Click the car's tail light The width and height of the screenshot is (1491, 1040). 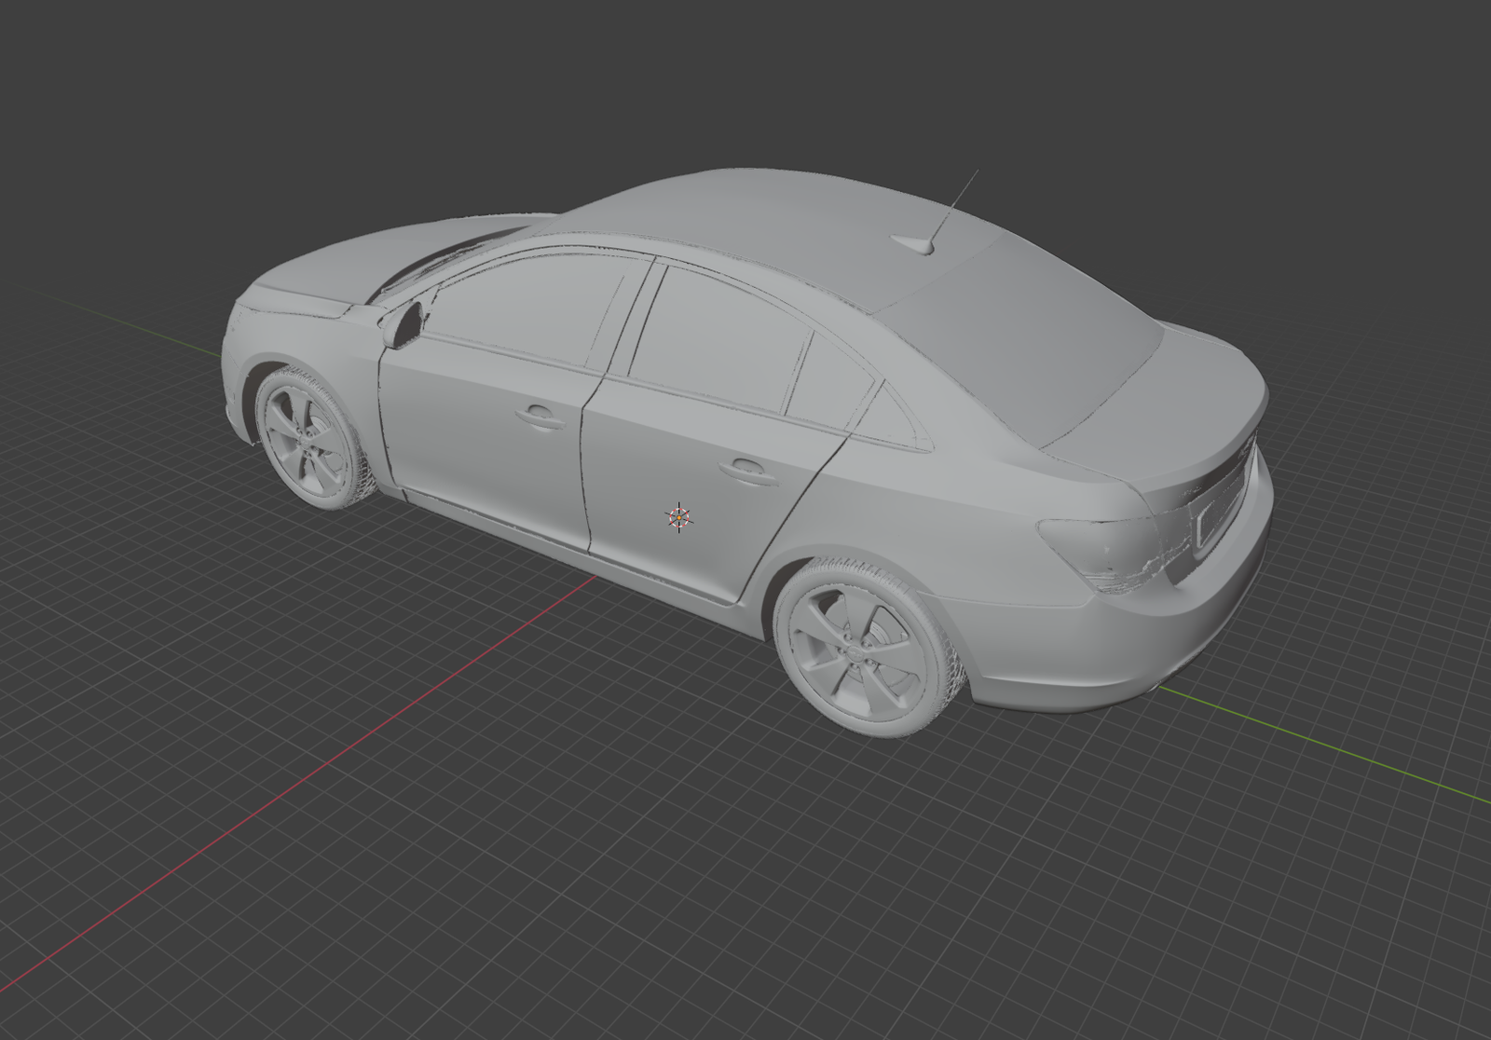(1105, 554)
